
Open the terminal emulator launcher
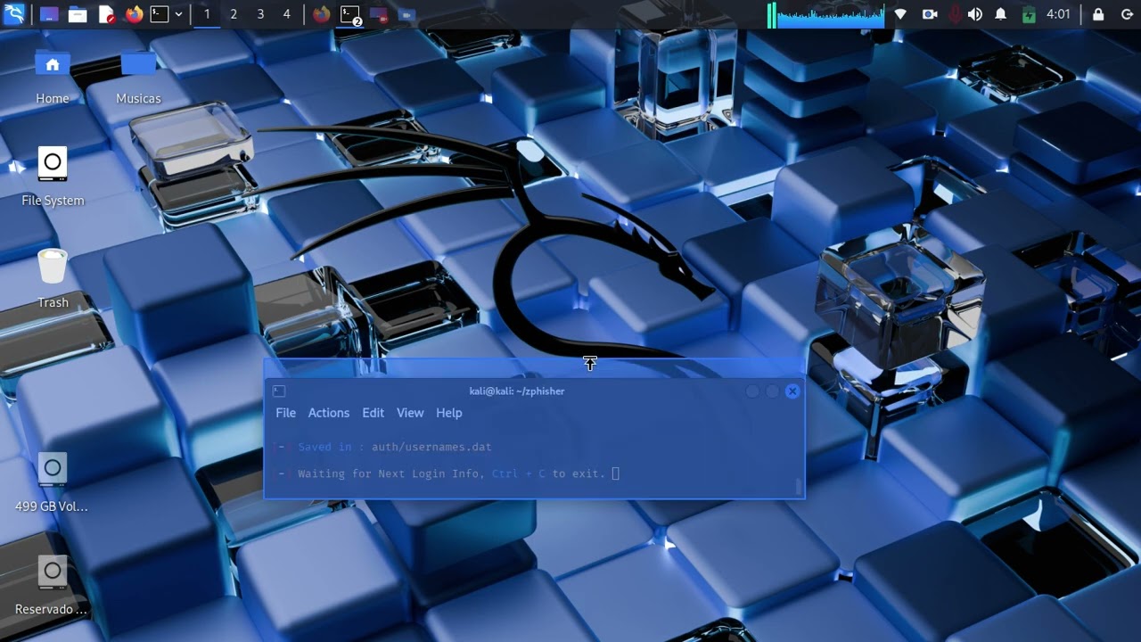(x=160, y=14)
